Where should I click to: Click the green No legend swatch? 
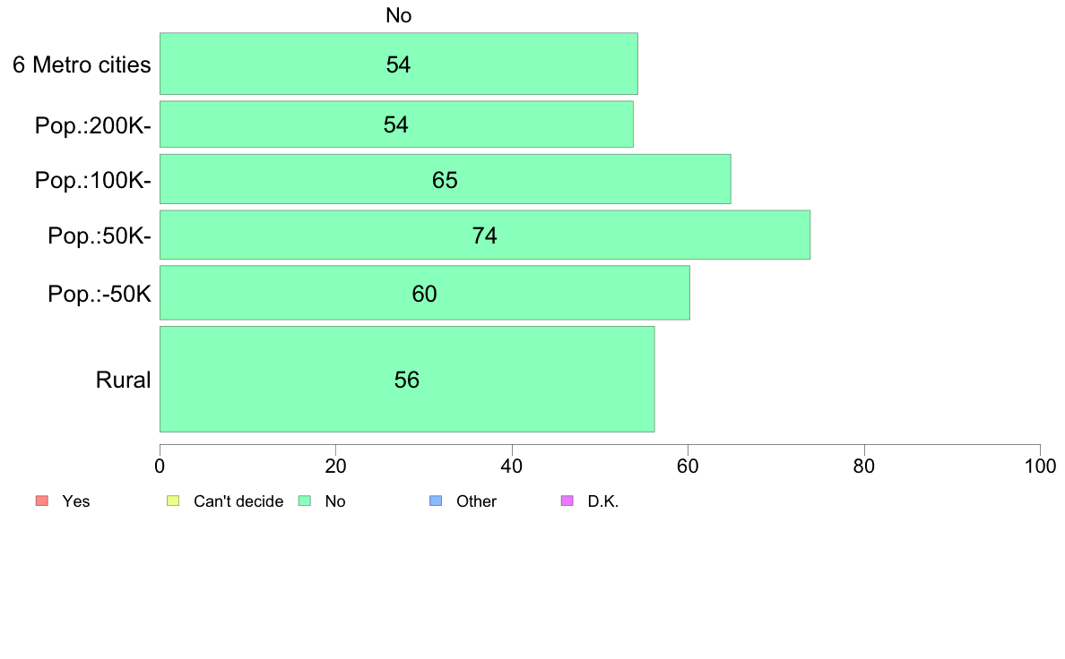pyautogui.click(x=304, y=501)
